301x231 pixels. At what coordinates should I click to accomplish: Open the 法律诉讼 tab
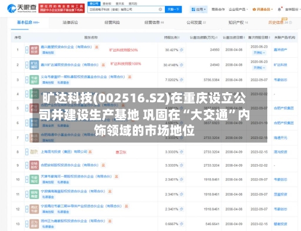pyautogui.click(x=70, y=22)
